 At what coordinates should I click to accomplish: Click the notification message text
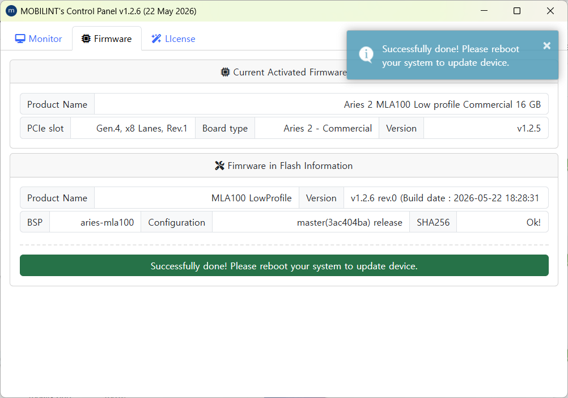pyautogui.click(x=450, y=56)
